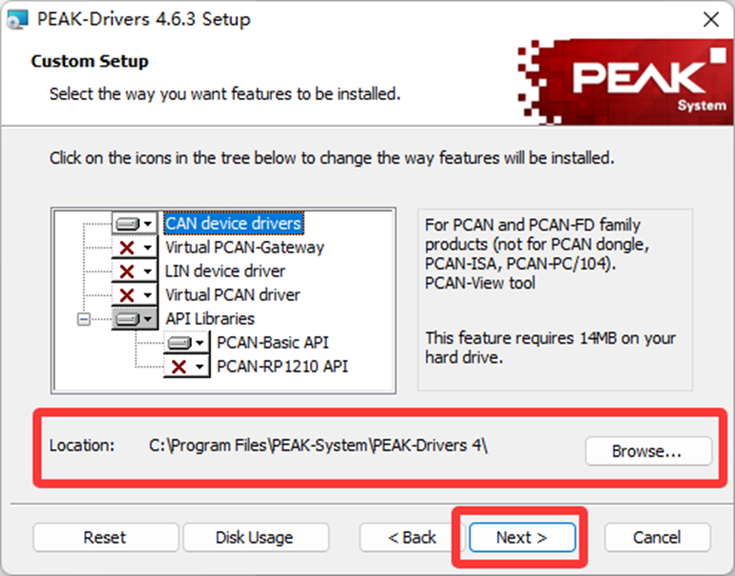Reset feature selections
Screen dimensions: 735x576
(x=106, y=537)
